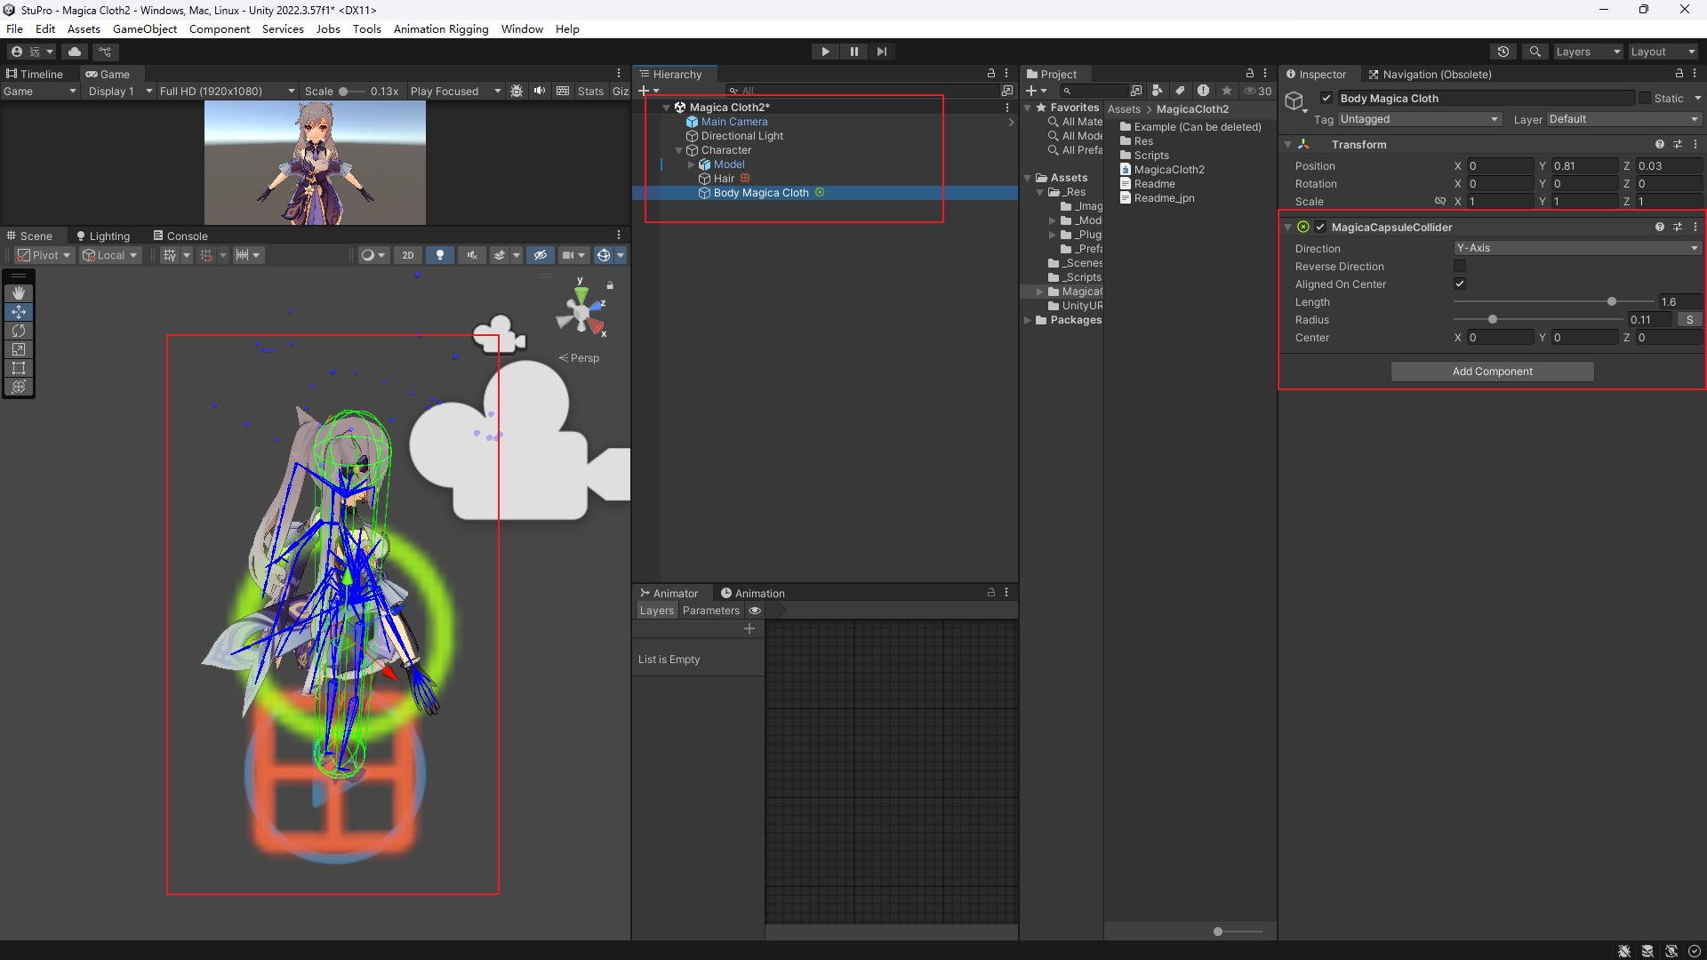Open the version control icon
Image resolution: width=1707 pixels, height=960 pixels.
pyautogui.click(x=105, y=52)
